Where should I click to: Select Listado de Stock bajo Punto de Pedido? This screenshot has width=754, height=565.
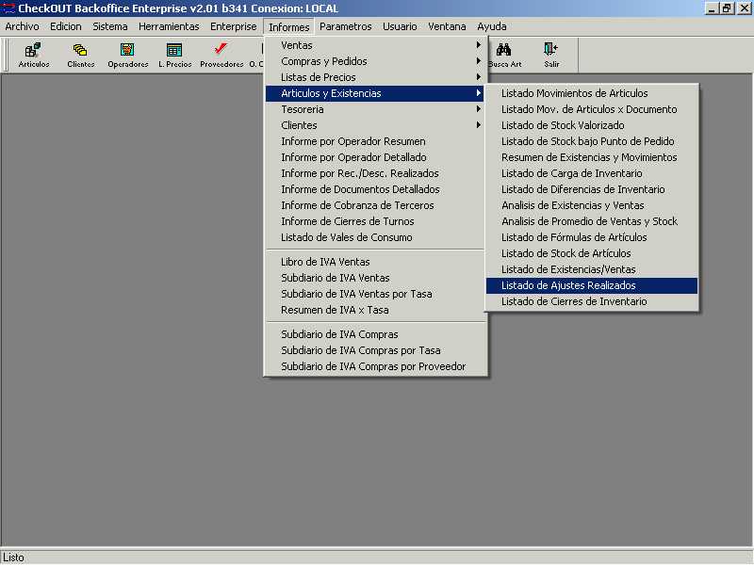click(592, 141)
